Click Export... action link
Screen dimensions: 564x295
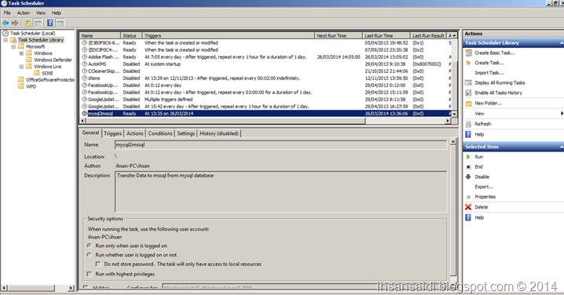pyautogui.click(x=484, y=187)
